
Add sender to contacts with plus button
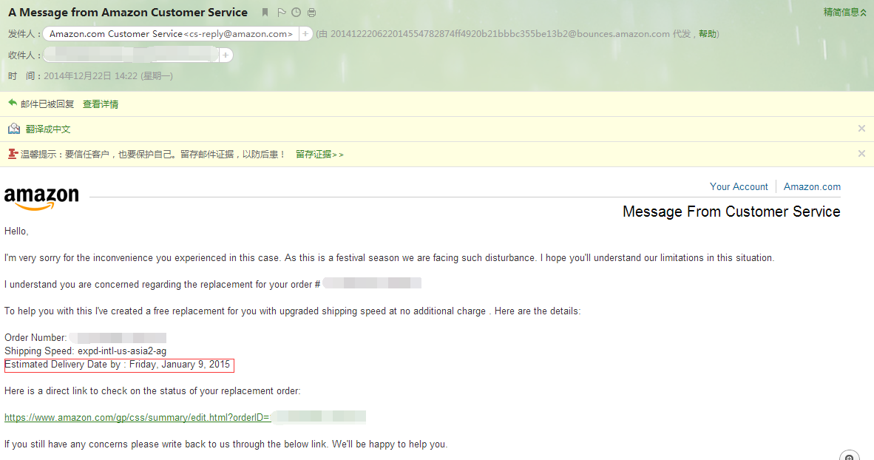305,34
